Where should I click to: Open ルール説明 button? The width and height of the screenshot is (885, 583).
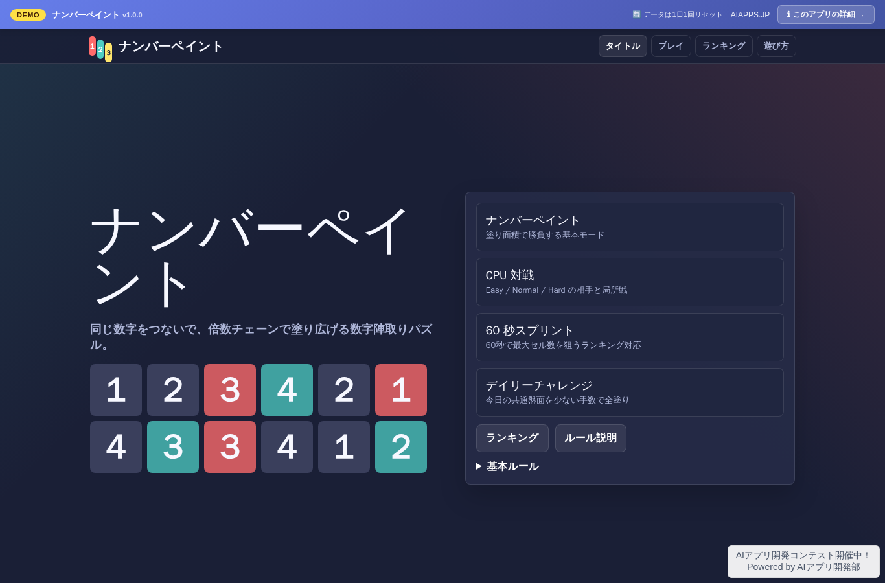590,438
